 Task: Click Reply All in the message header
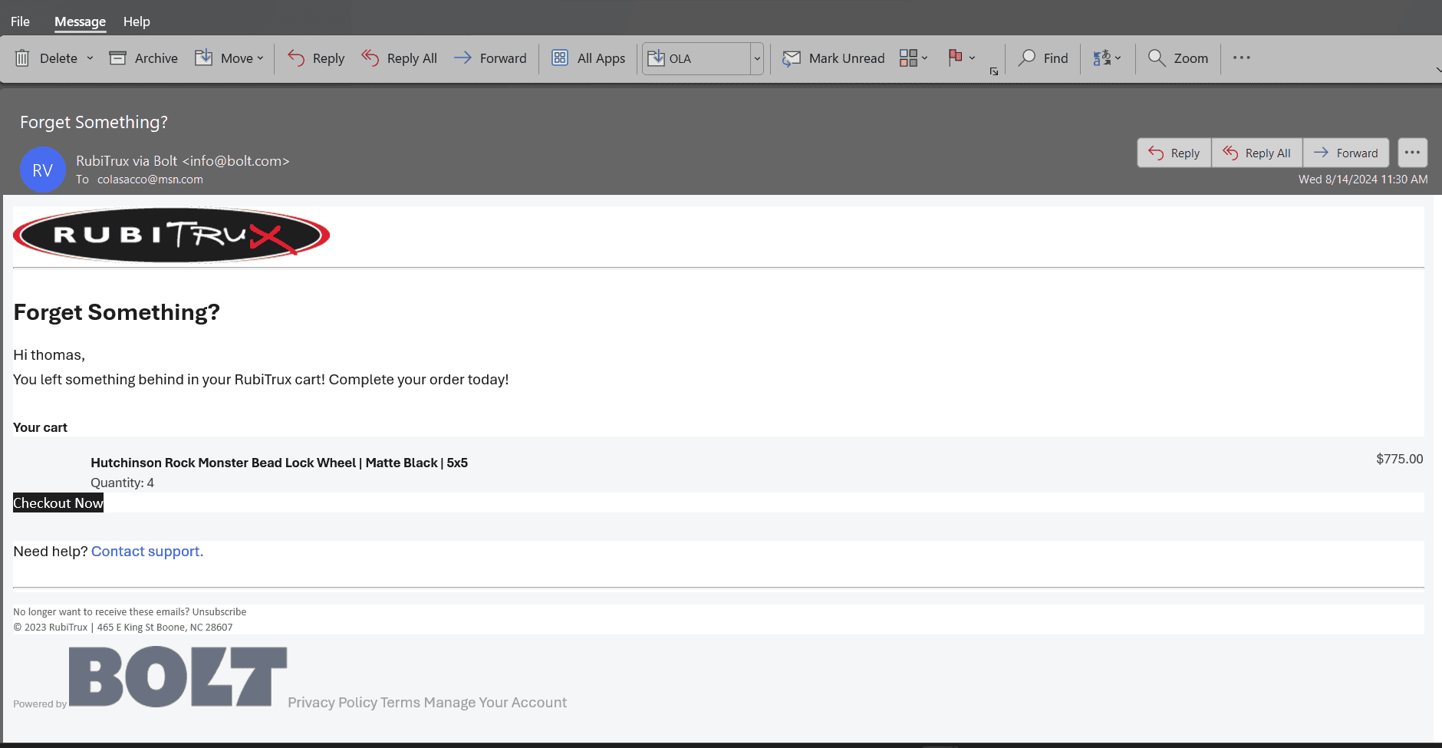(x=1257, y=153)
